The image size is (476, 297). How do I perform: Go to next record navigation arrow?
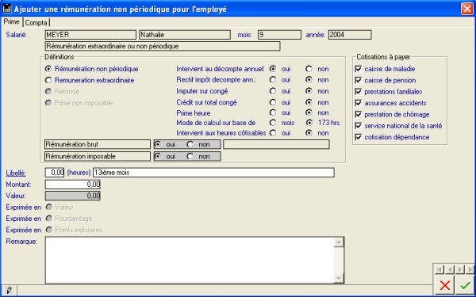460,269
